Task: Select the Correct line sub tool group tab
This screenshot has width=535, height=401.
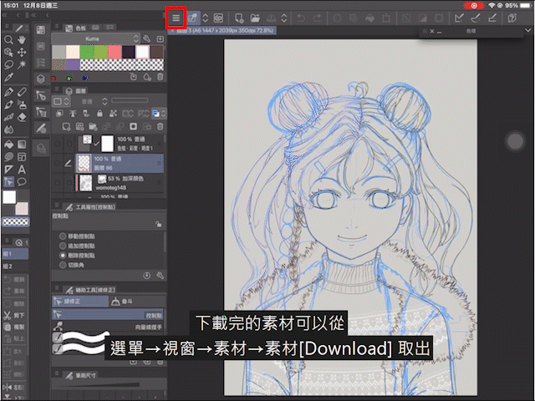Action: pyautogui.click(x=80, y=302)
